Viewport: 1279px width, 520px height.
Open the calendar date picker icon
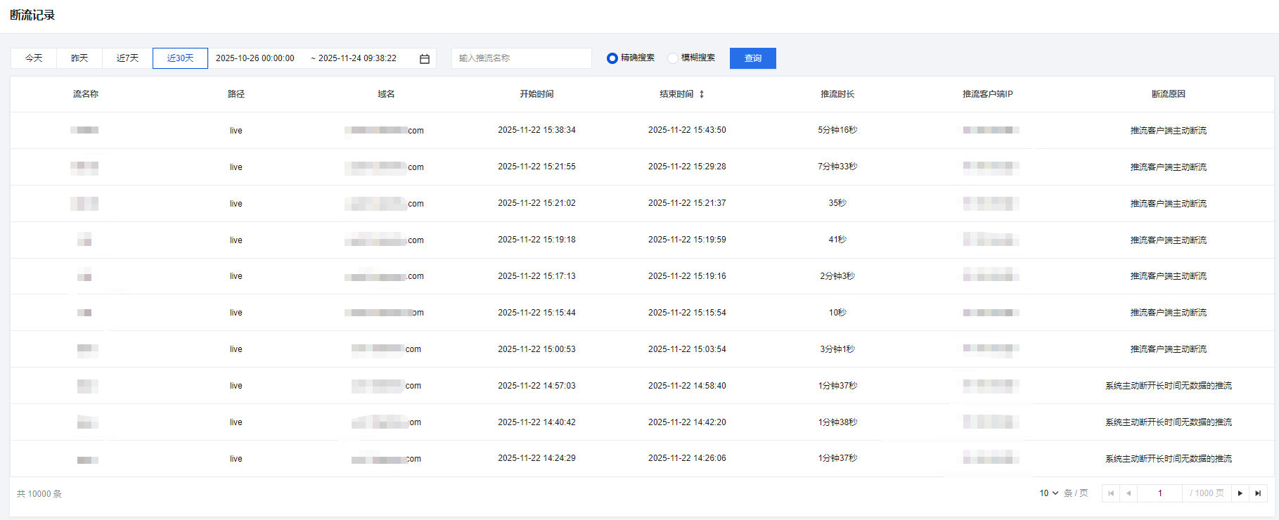coord(425,59)
